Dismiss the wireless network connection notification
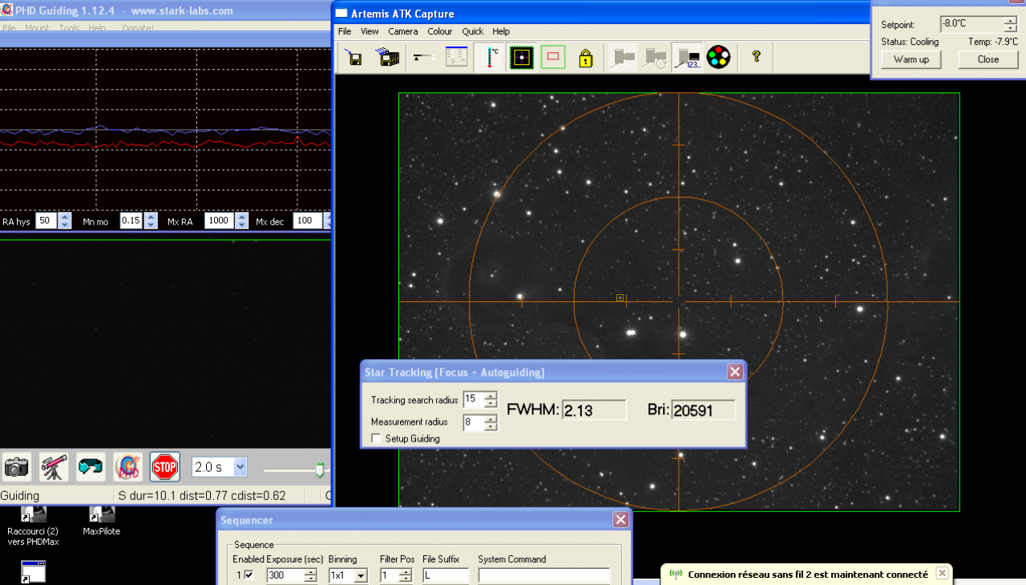1026x585 pixels. [x=942, y=573]
